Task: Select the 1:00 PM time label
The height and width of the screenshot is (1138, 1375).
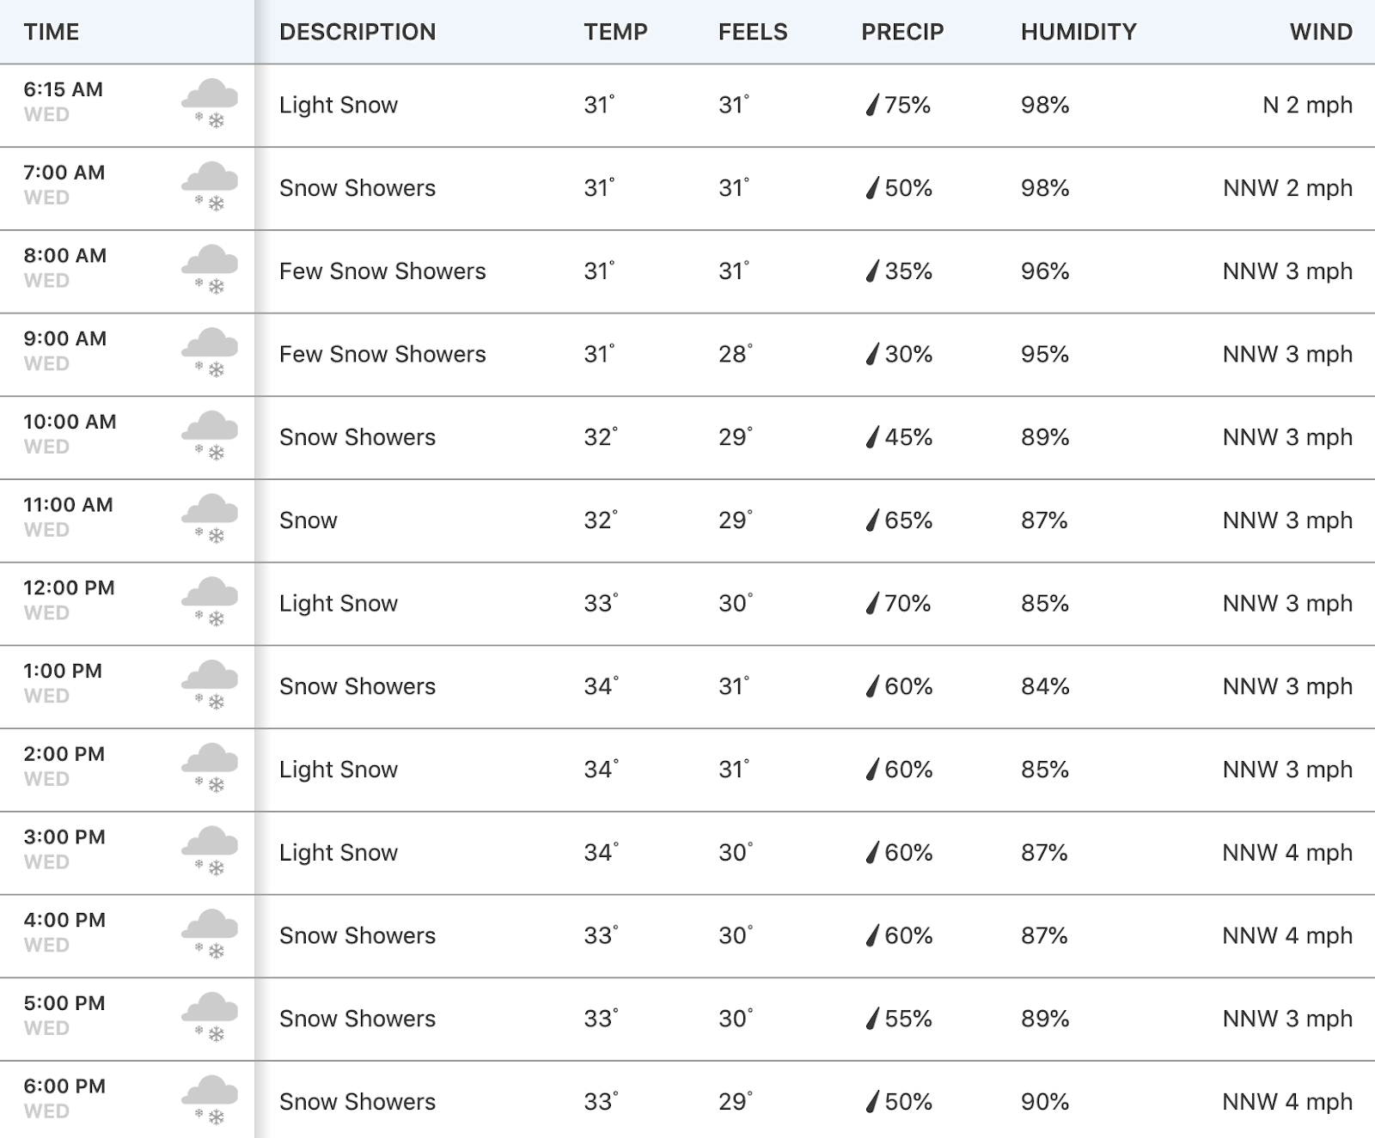Action: pos(63,671)
